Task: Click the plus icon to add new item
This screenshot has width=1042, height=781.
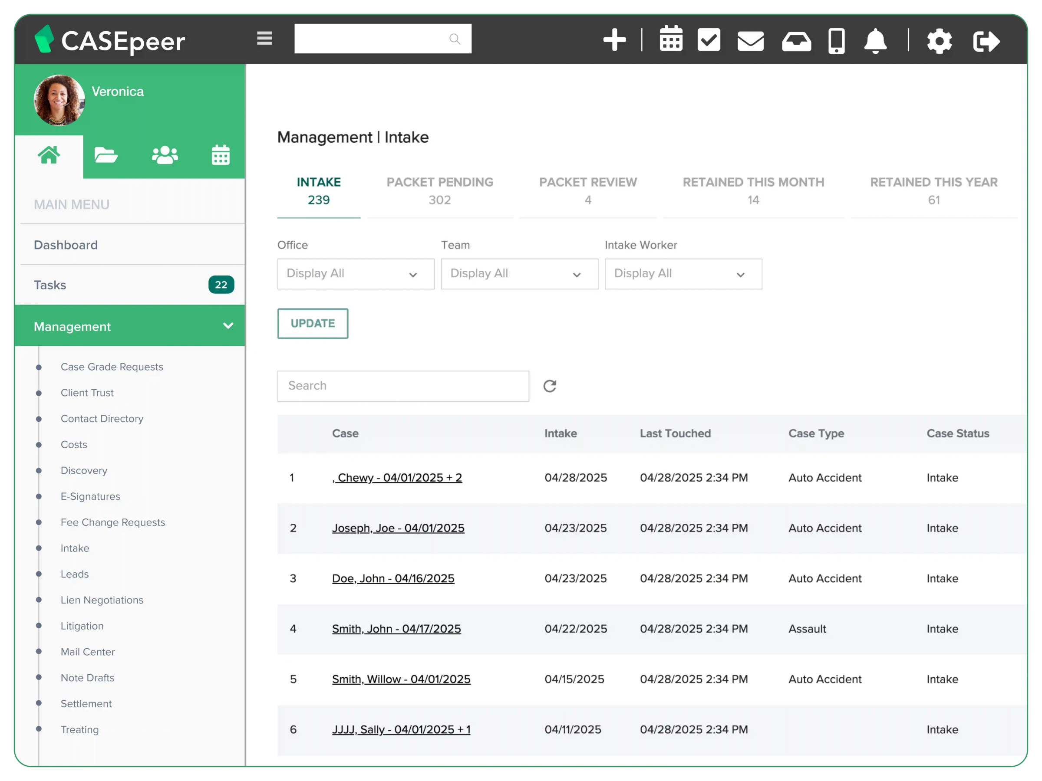Action: (615, 40)
